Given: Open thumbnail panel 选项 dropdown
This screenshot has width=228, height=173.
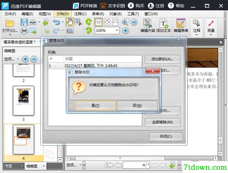Looking at the screenshot, I should 12,59.
